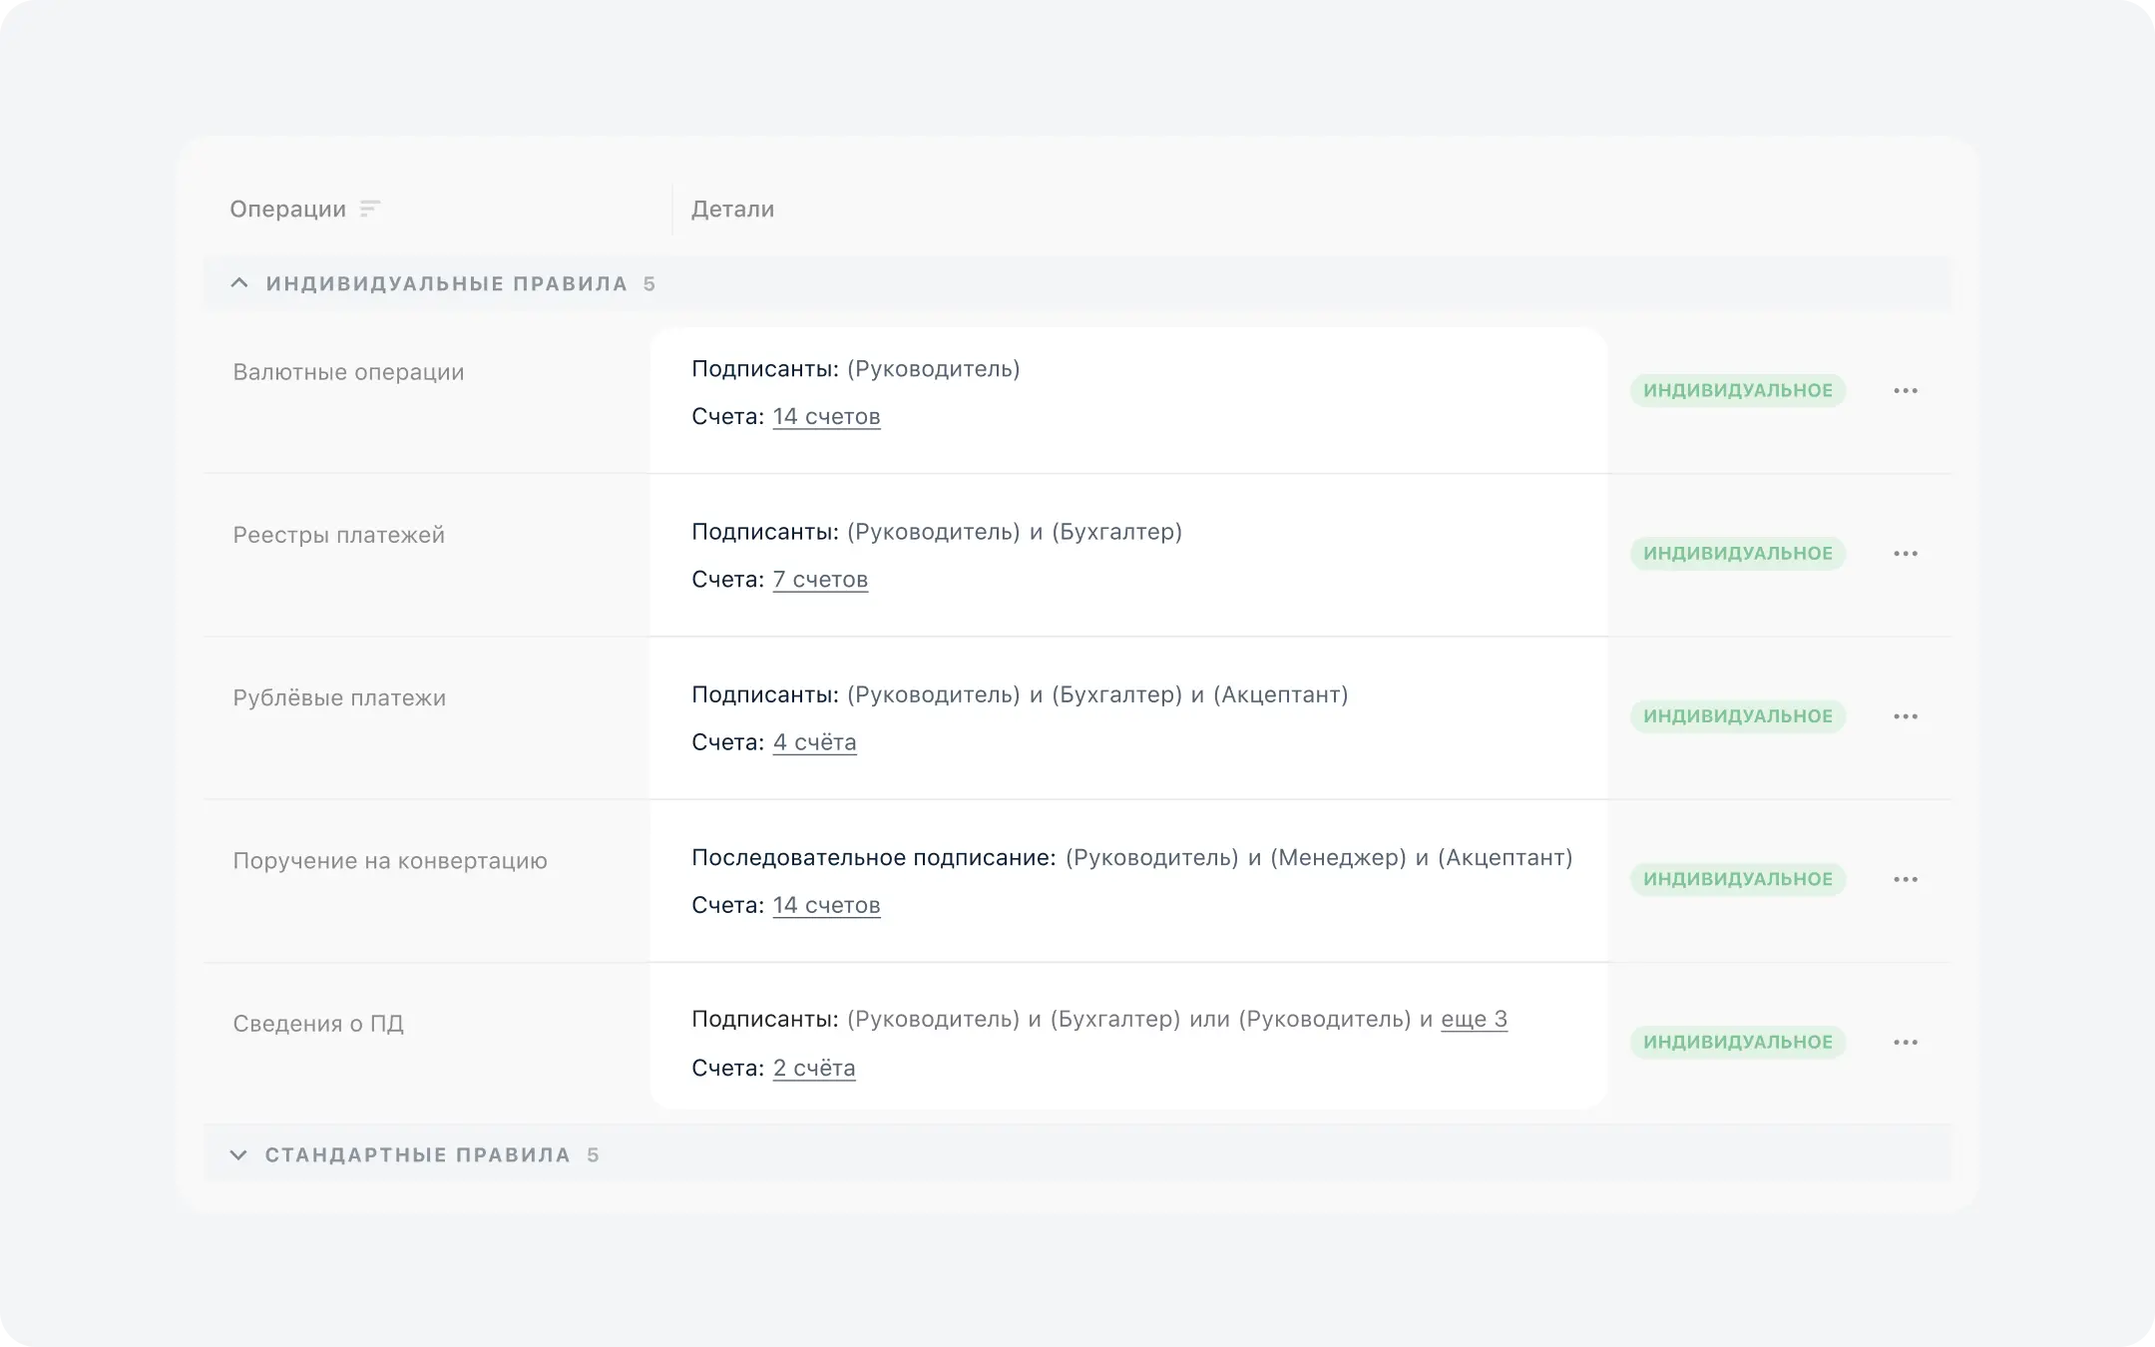Select the Рублёвые платежи operation
Screen dimensions: 2155x1347
(x=339, y=697)
